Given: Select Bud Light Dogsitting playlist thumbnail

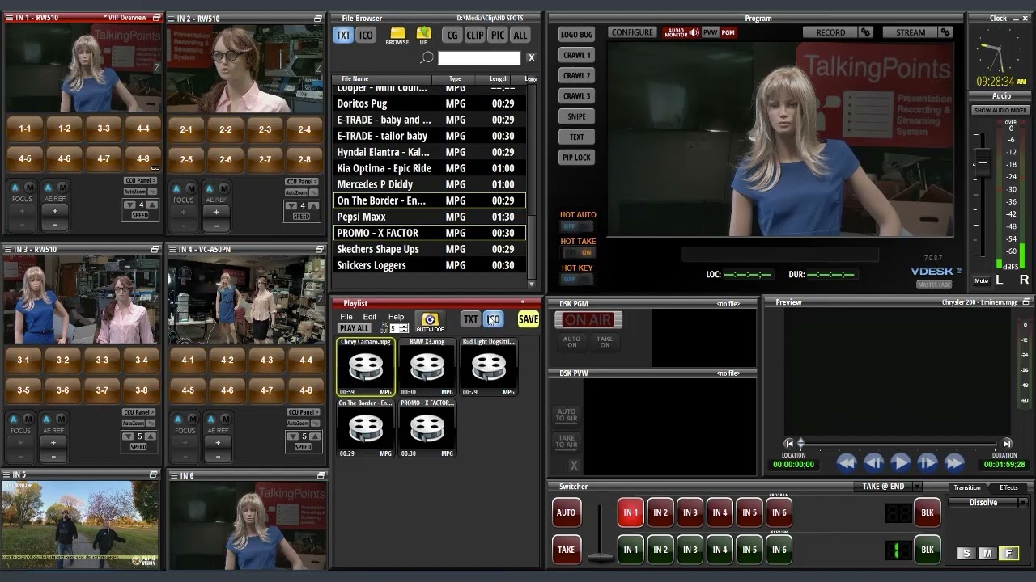Looking at the screenshot, I should pyautogui.click(x=489, y=367).
